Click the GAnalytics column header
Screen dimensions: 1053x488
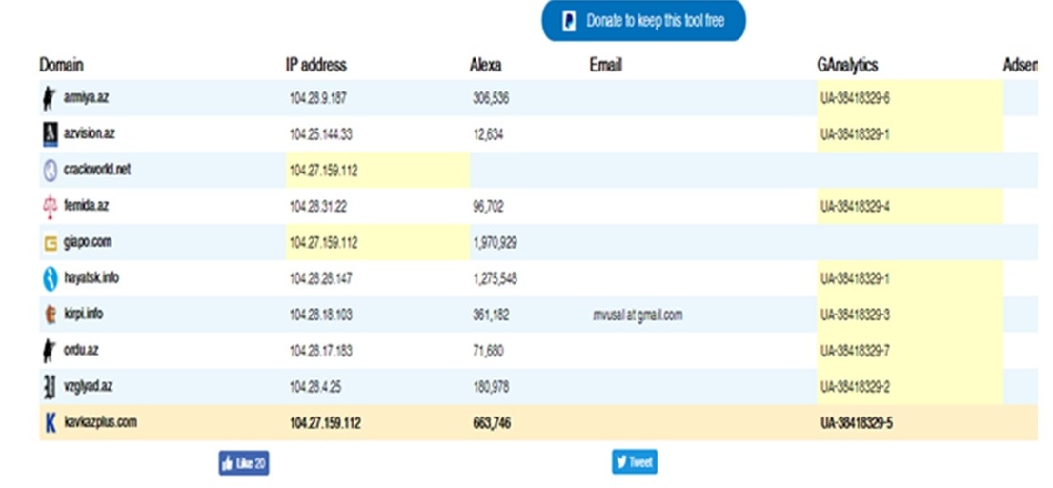[x=847, y=65]
